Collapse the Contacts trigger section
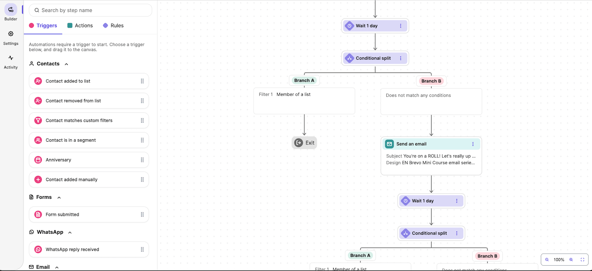This screenshot has height=271, width=592. tap(66, 64)
